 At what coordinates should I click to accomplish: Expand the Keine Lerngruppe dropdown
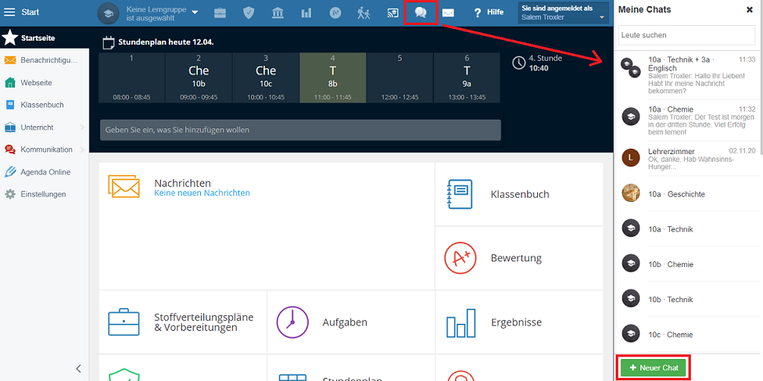pos(195,13)
